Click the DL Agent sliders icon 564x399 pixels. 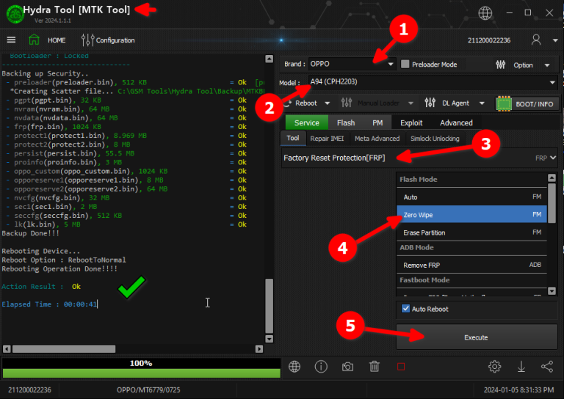click(x=430, y=103)
